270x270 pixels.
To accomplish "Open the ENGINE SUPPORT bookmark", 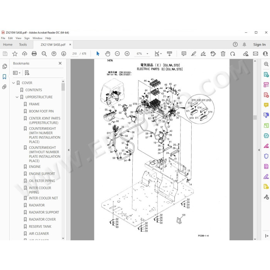I will pyautogui.click(x=42, y=174).
